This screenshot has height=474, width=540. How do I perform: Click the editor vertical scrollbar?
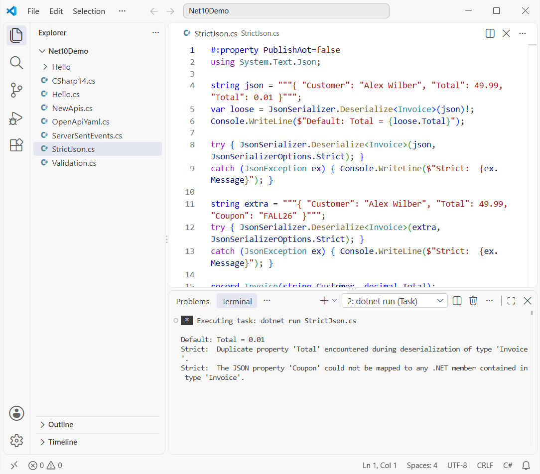click(533, 165)
